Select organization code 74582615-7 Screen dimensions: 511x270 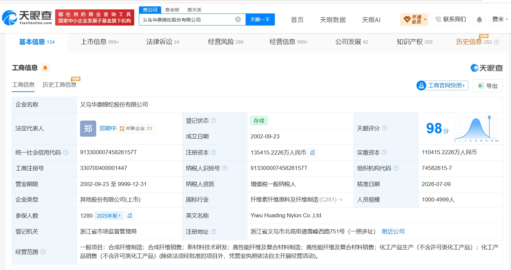pyautogui.click(x=437, y=168)
